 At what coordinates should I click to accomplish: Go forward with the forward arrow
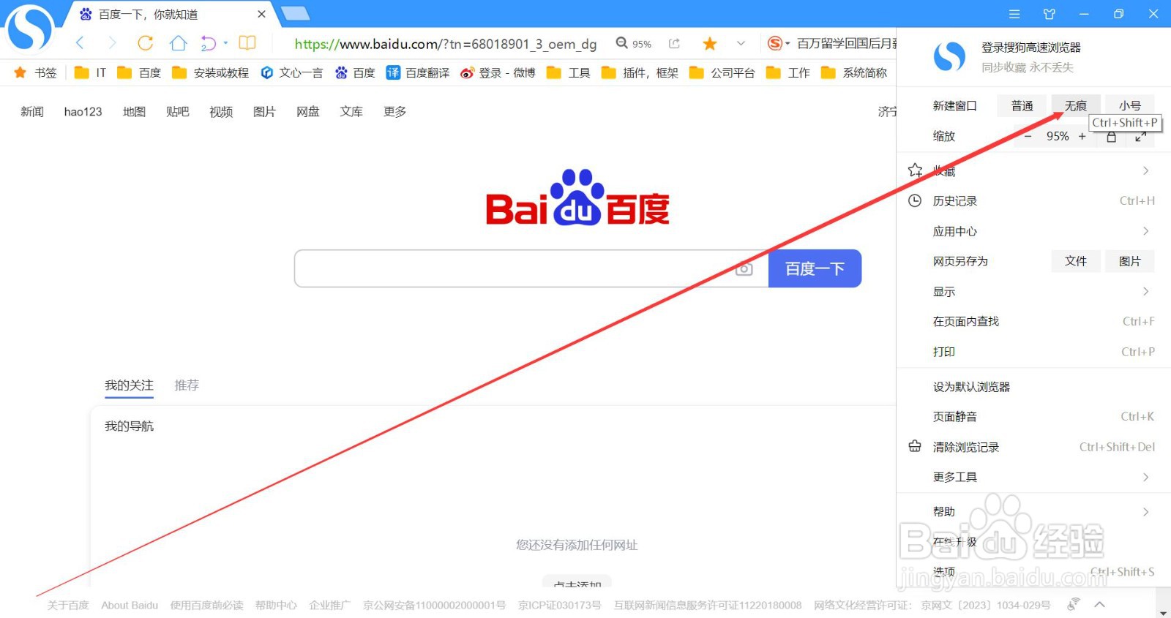(x=112, y=43)
